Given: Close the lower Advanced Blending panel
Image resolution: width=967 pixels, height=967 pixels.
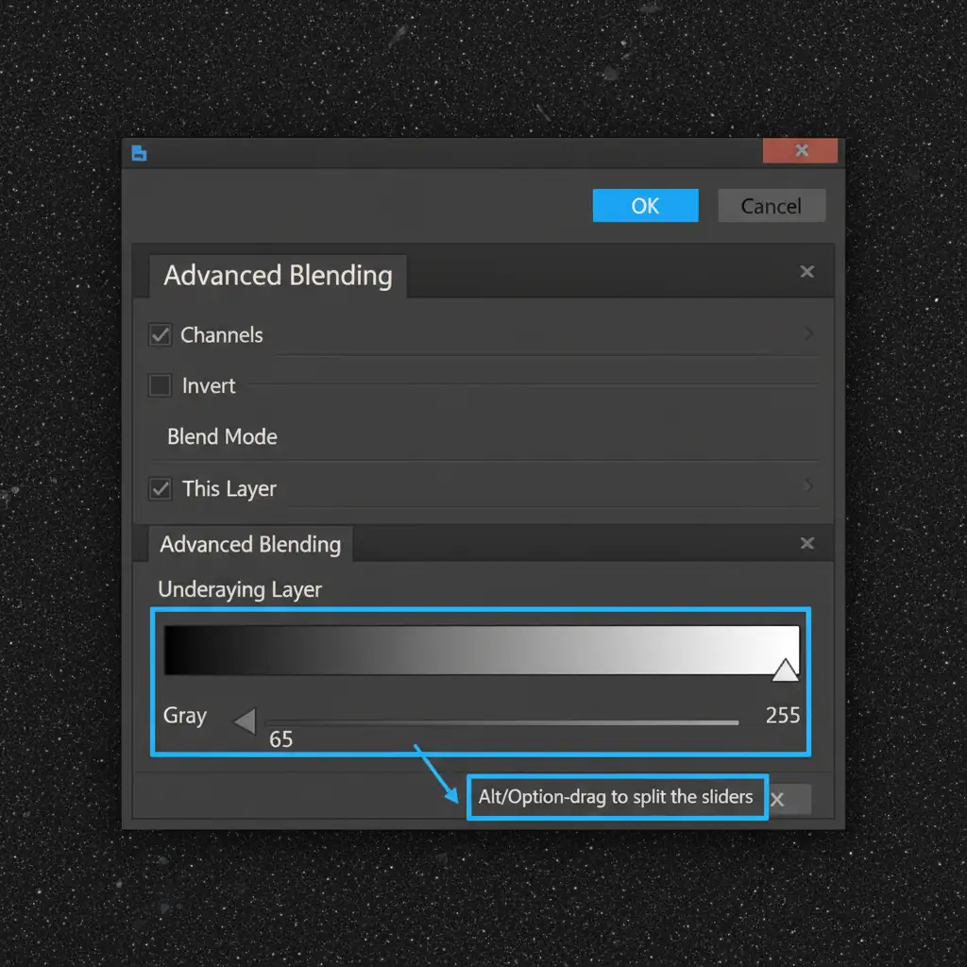Looking at the screenshot, I should (806, 543).
